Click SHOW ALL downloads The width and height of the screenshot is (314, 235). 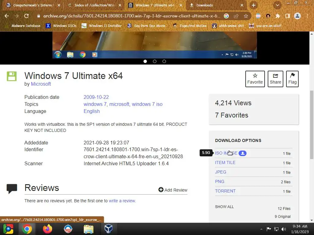click(x=224, y=207)
